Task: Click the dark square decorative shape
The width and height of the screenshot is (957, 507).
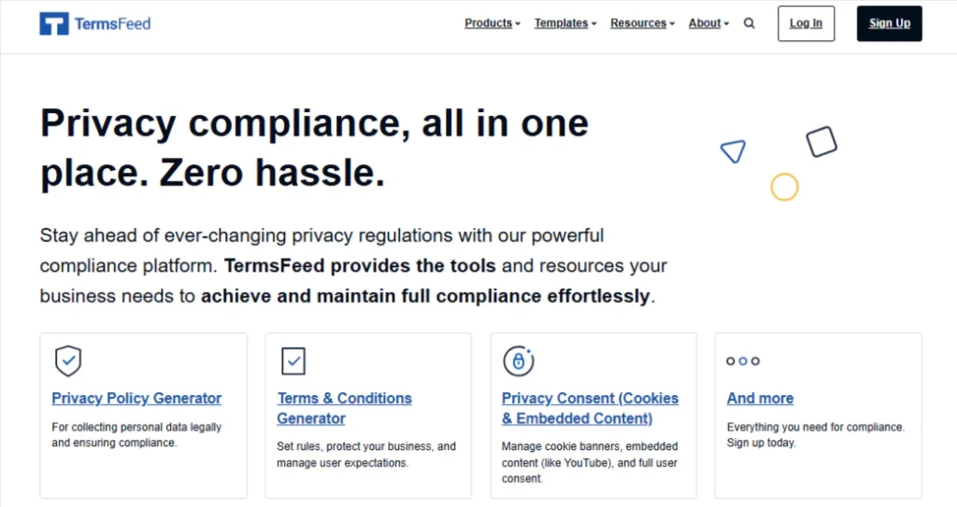Action: (x=821, y=142)
